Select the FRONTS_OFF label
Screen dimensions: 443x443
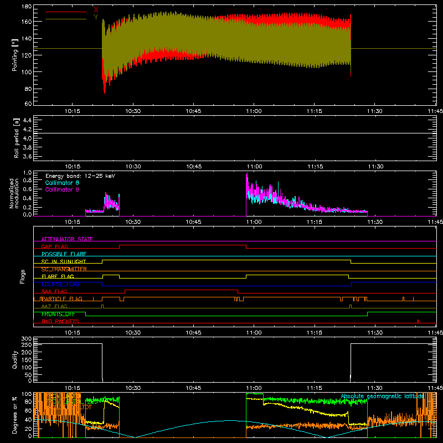tap(58, 314)
